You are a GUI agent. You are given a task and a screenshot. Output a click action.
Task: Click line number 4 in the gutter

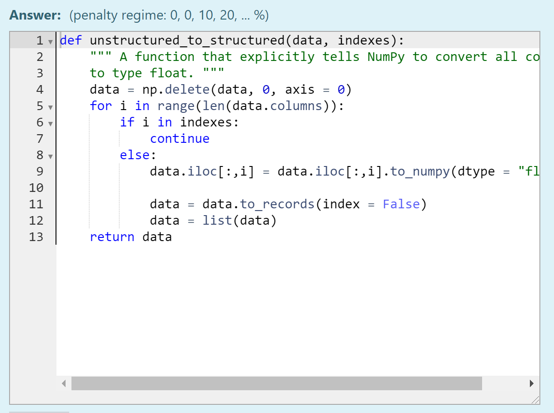(x=39, y=89)
